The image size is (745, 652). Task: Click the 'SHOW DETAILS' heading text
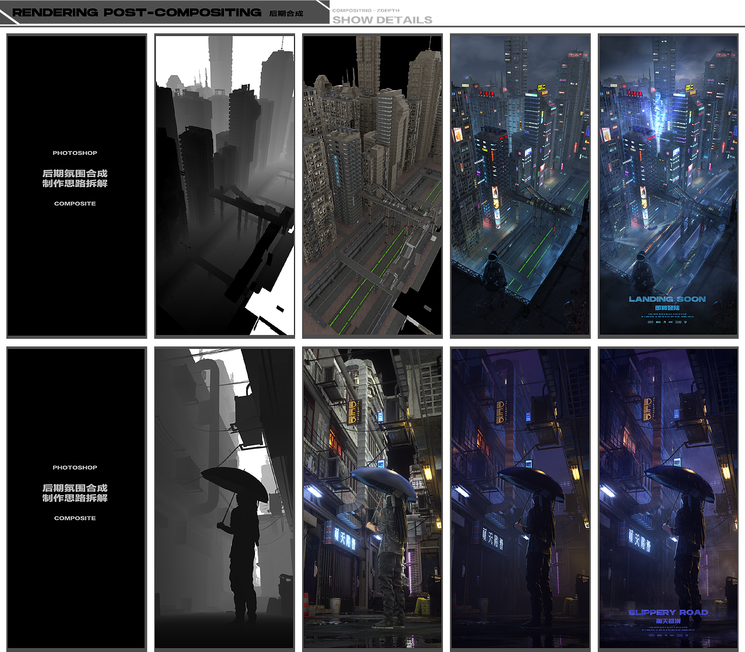[382, 20]
